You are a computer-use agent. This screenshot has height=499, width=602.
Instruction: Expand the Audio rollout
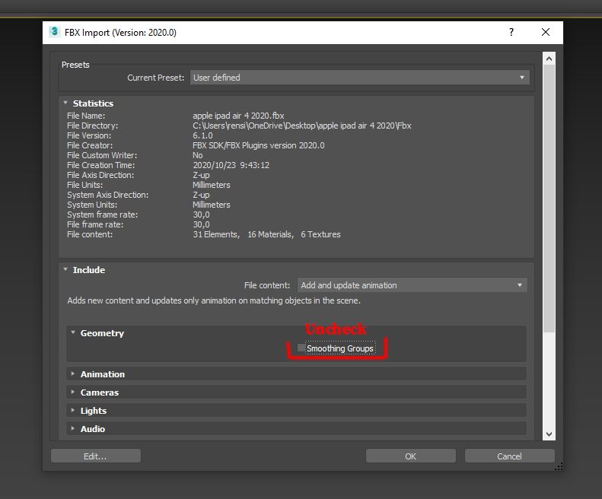pos(73,428)
